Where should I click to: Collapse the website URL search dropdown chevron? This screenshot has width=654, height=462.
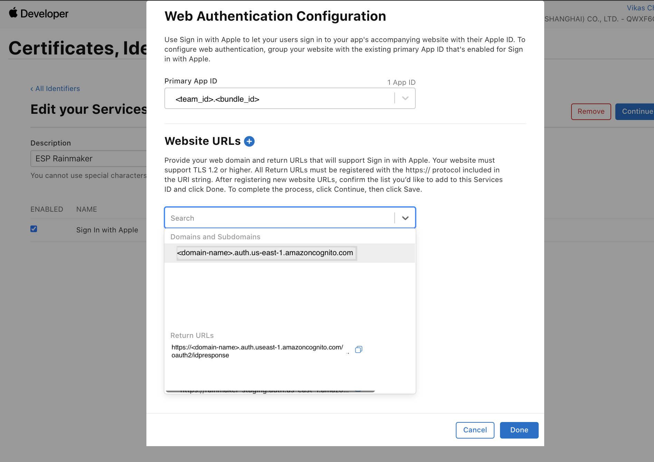tap(405, 218)
